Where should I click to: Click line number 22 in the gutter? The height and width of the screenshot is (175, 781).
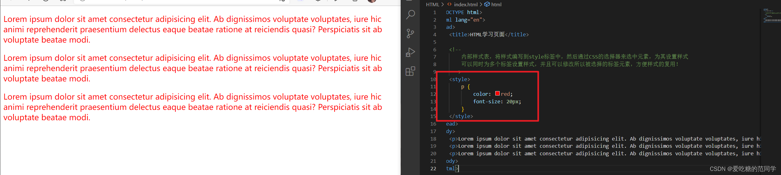[x=433, y=168]
